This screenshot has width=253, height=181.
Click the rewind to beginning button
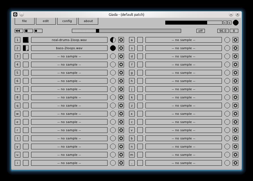tap(19, 31)
